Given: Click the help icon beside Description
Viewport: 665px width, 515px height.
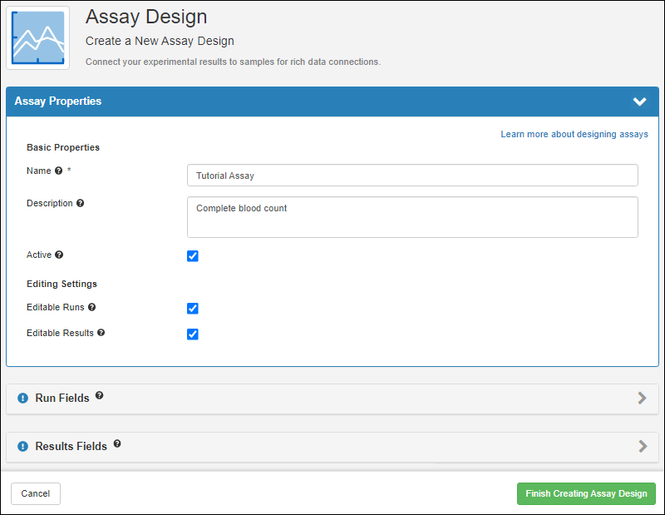Looking at the screenshot, I should click(x=80, y=203).
